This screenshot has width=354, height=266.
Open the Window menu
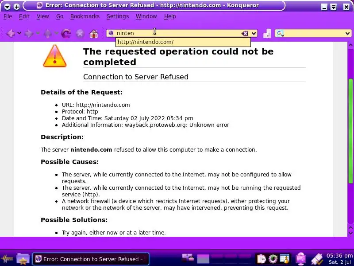pos(146,16)
